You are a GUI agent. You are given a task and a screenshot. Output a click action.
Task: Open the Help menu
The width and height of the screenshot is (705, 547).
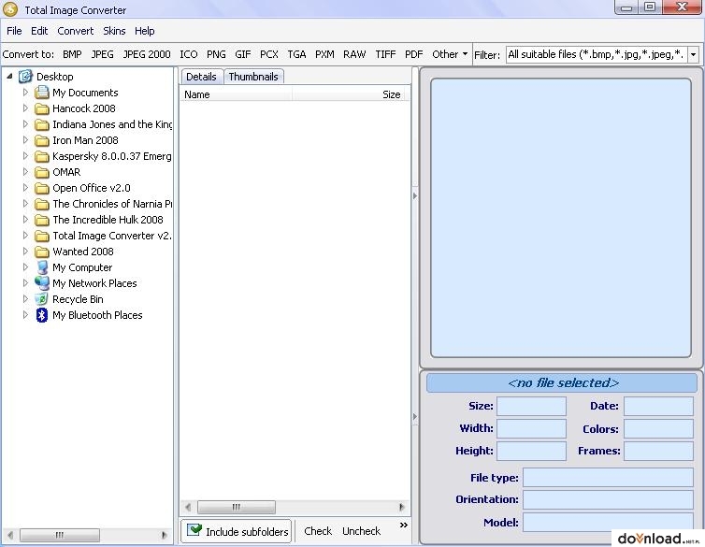[144, 31]
